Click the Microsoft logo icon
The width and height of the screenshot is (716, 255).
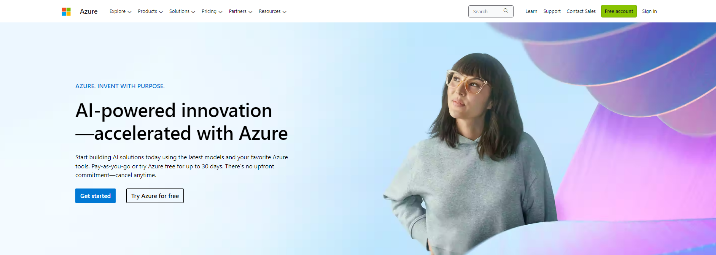click(66, 12)
